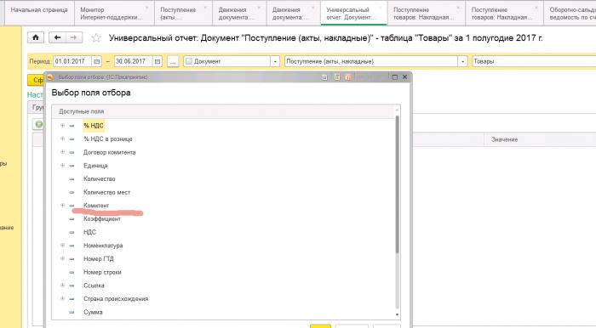Viewport: 596px width, 328px height.
Task: Expand the Договор комитента node
Action: point(62,152)
